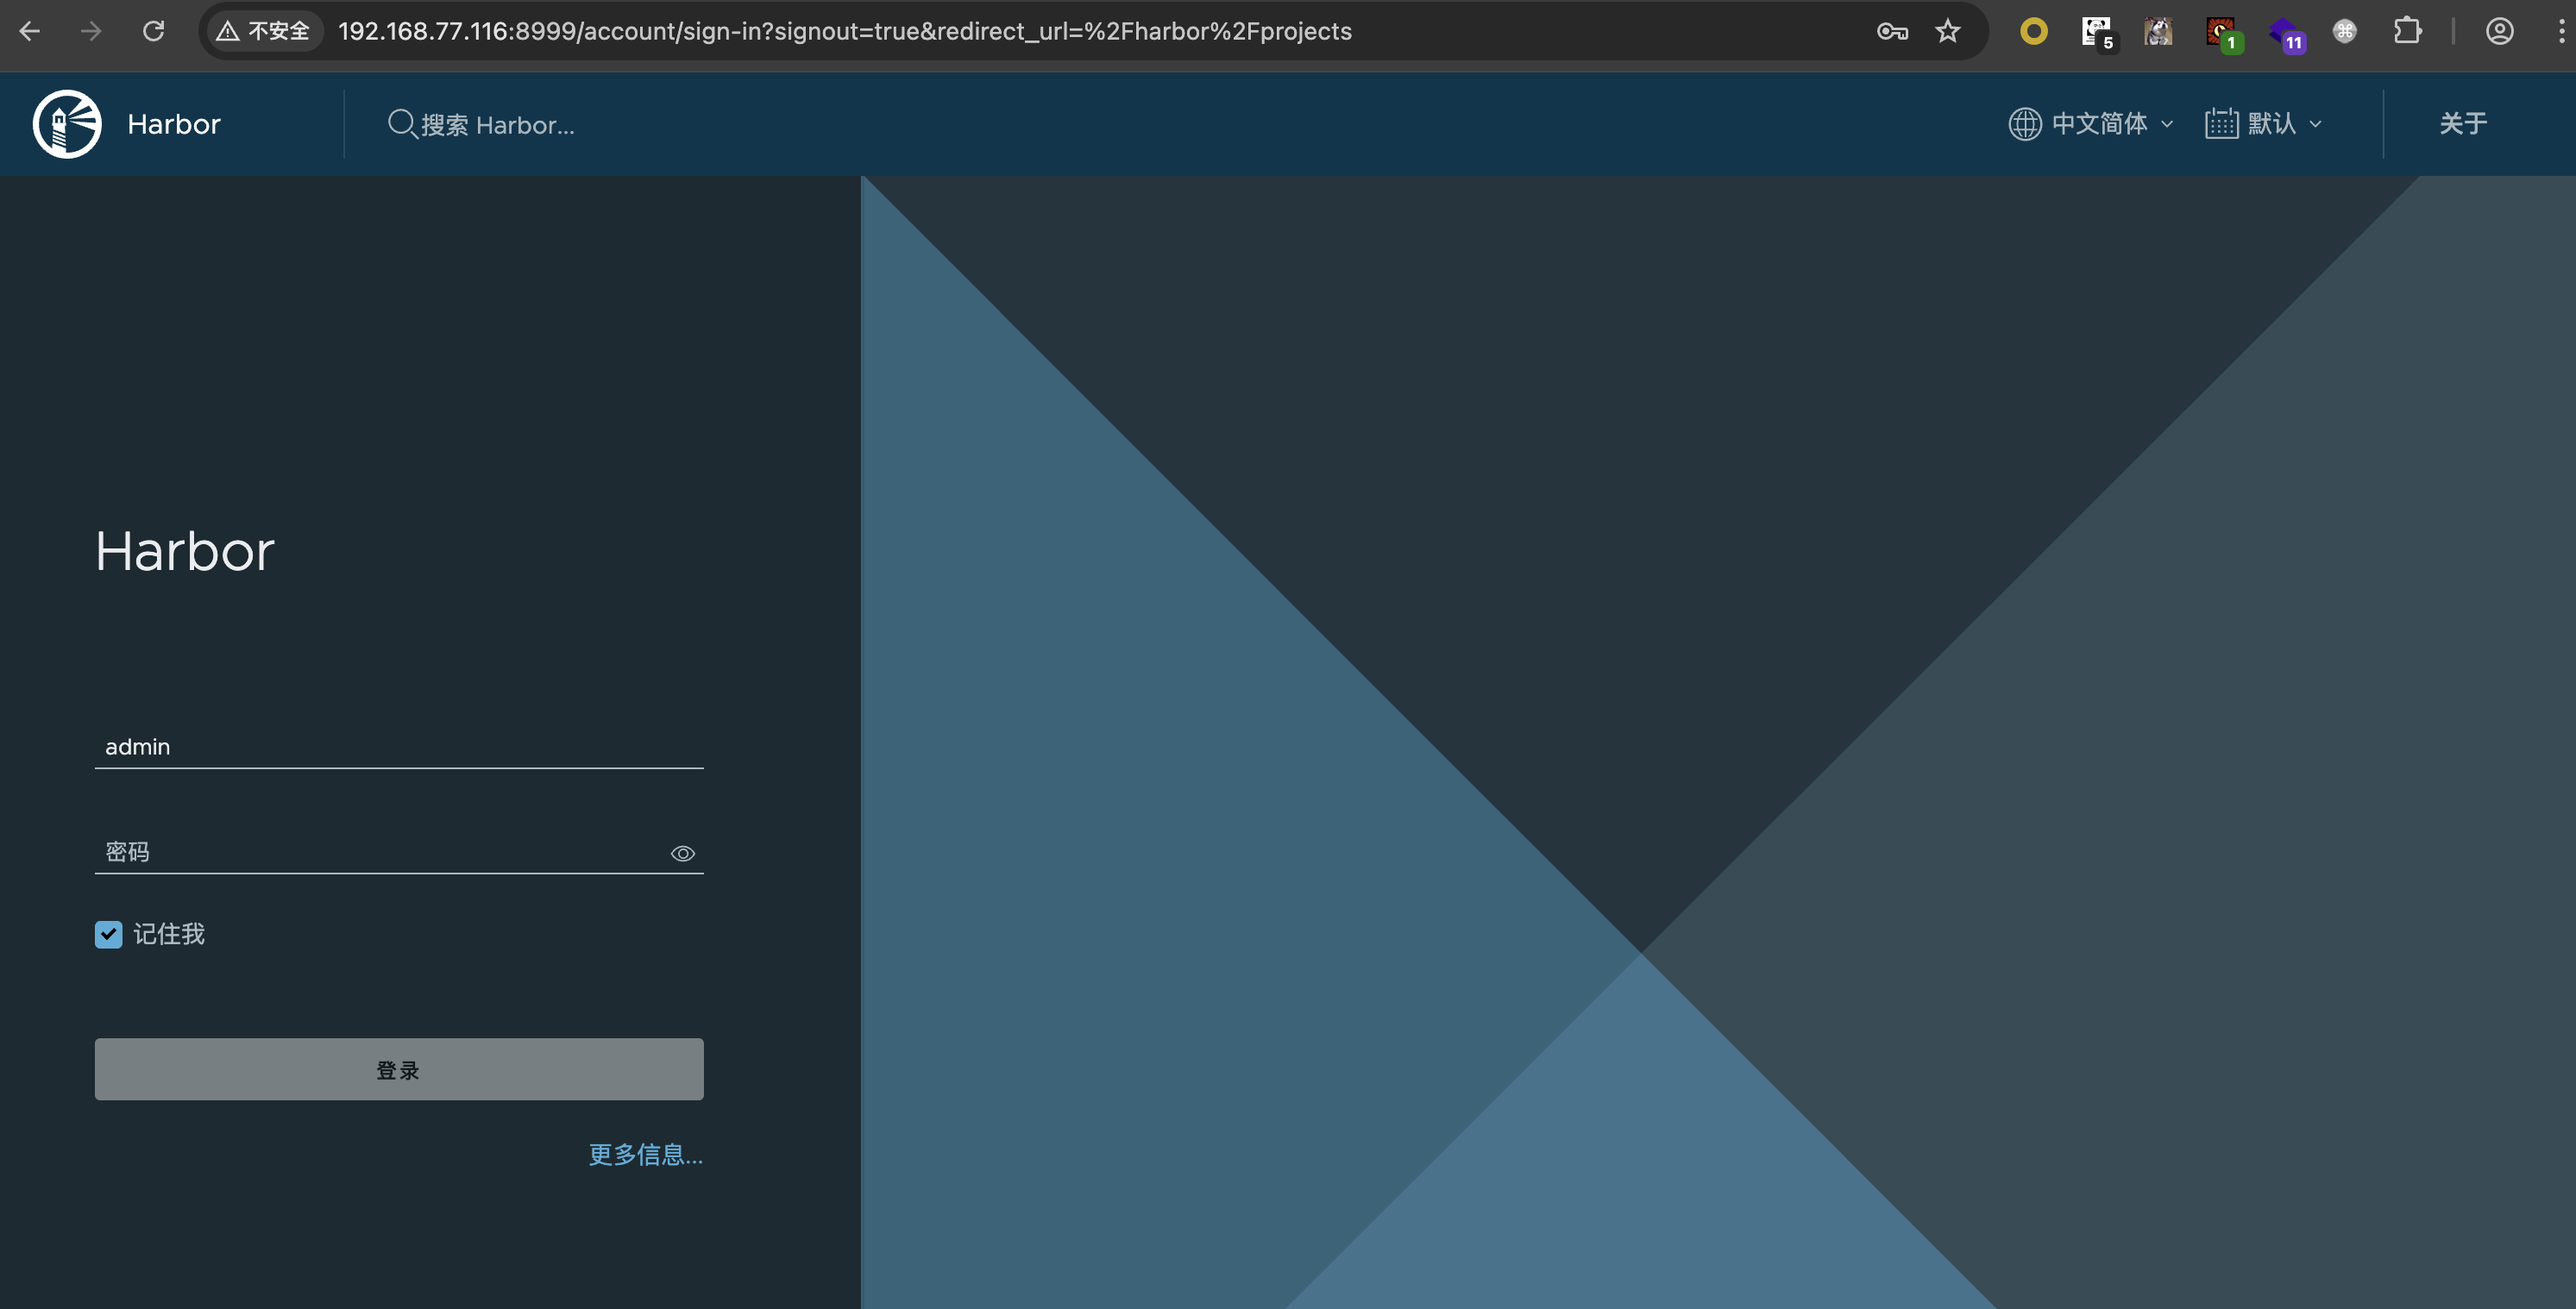Click the admin username field
The image size is (2576, 1309).
click(x=398, y=748)
